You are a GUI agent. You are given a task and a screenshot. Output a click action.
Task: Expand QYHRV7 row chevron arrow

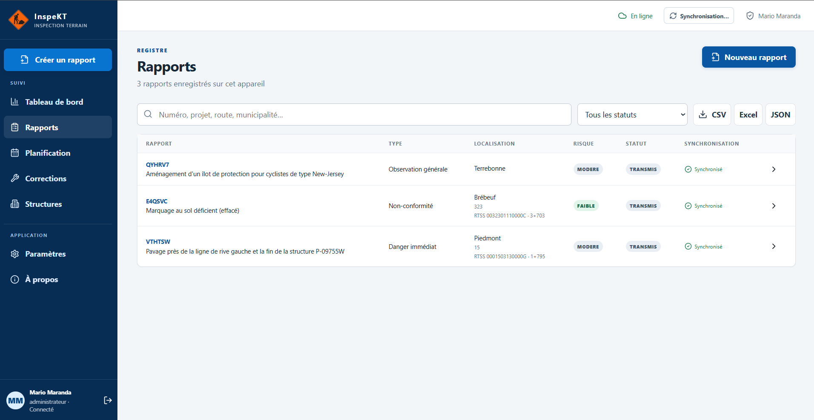click(774, 169)
